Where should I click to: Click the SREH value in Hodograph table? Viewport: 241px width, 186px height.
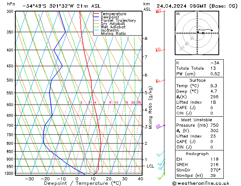(x=215, y=165)
